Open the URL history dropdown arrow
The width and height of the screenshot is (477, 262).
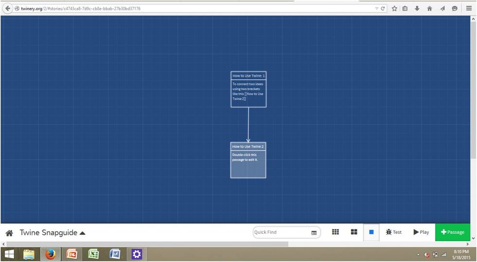tap(376, 8)
